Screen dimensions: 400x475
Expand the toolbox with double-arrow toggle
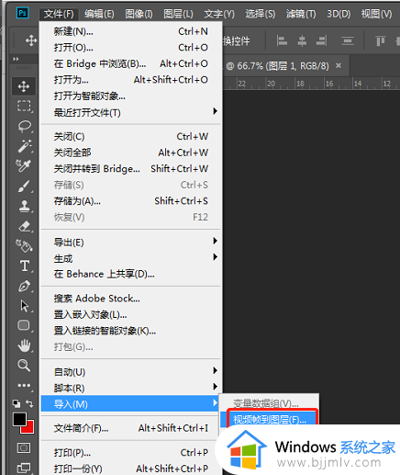click(x=16, y=59)
